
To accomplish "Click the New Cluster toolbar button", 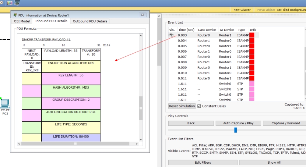I will (242, 10).
